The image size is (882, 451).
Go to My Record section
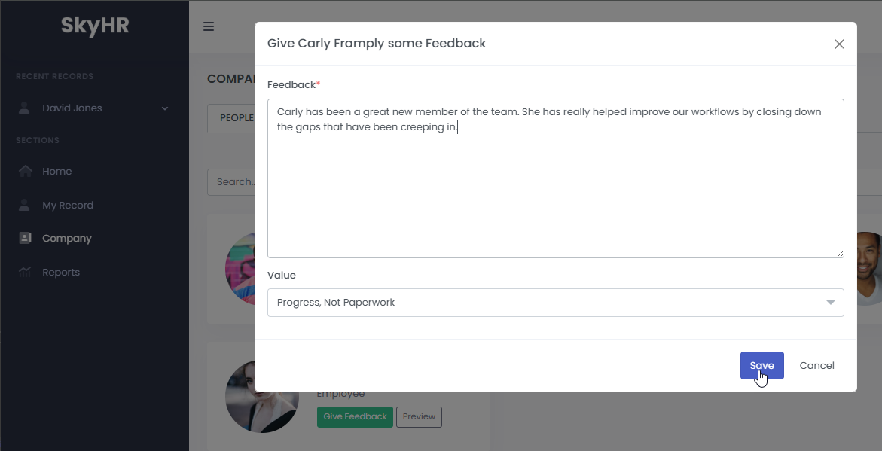(x=68, y=205)
